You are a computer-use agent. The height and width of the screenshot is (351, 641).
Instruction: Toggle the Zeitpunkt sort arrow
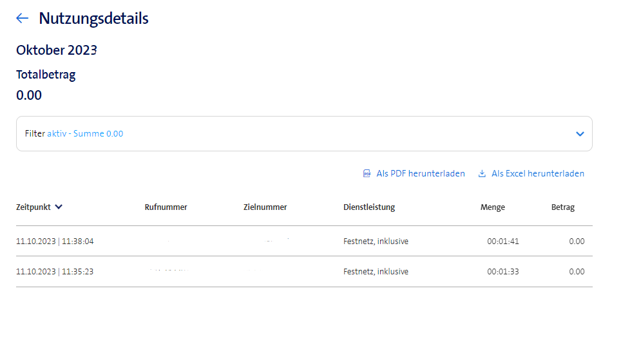(59, 207)
